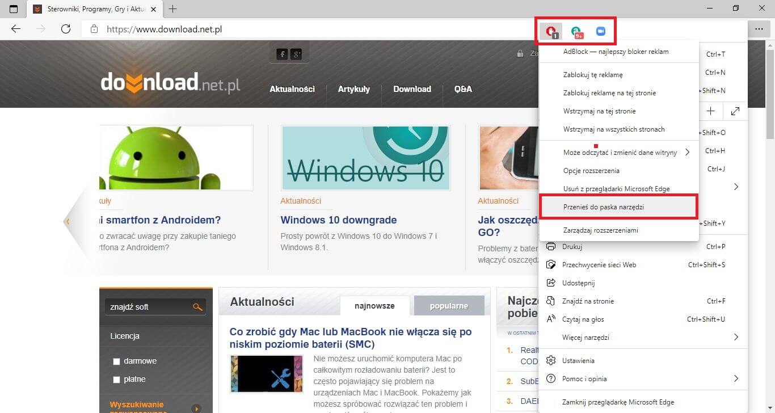Click the share icon beside Udostępnij
This screenshot has width=775, height=413.
click(x=550, y=283)
